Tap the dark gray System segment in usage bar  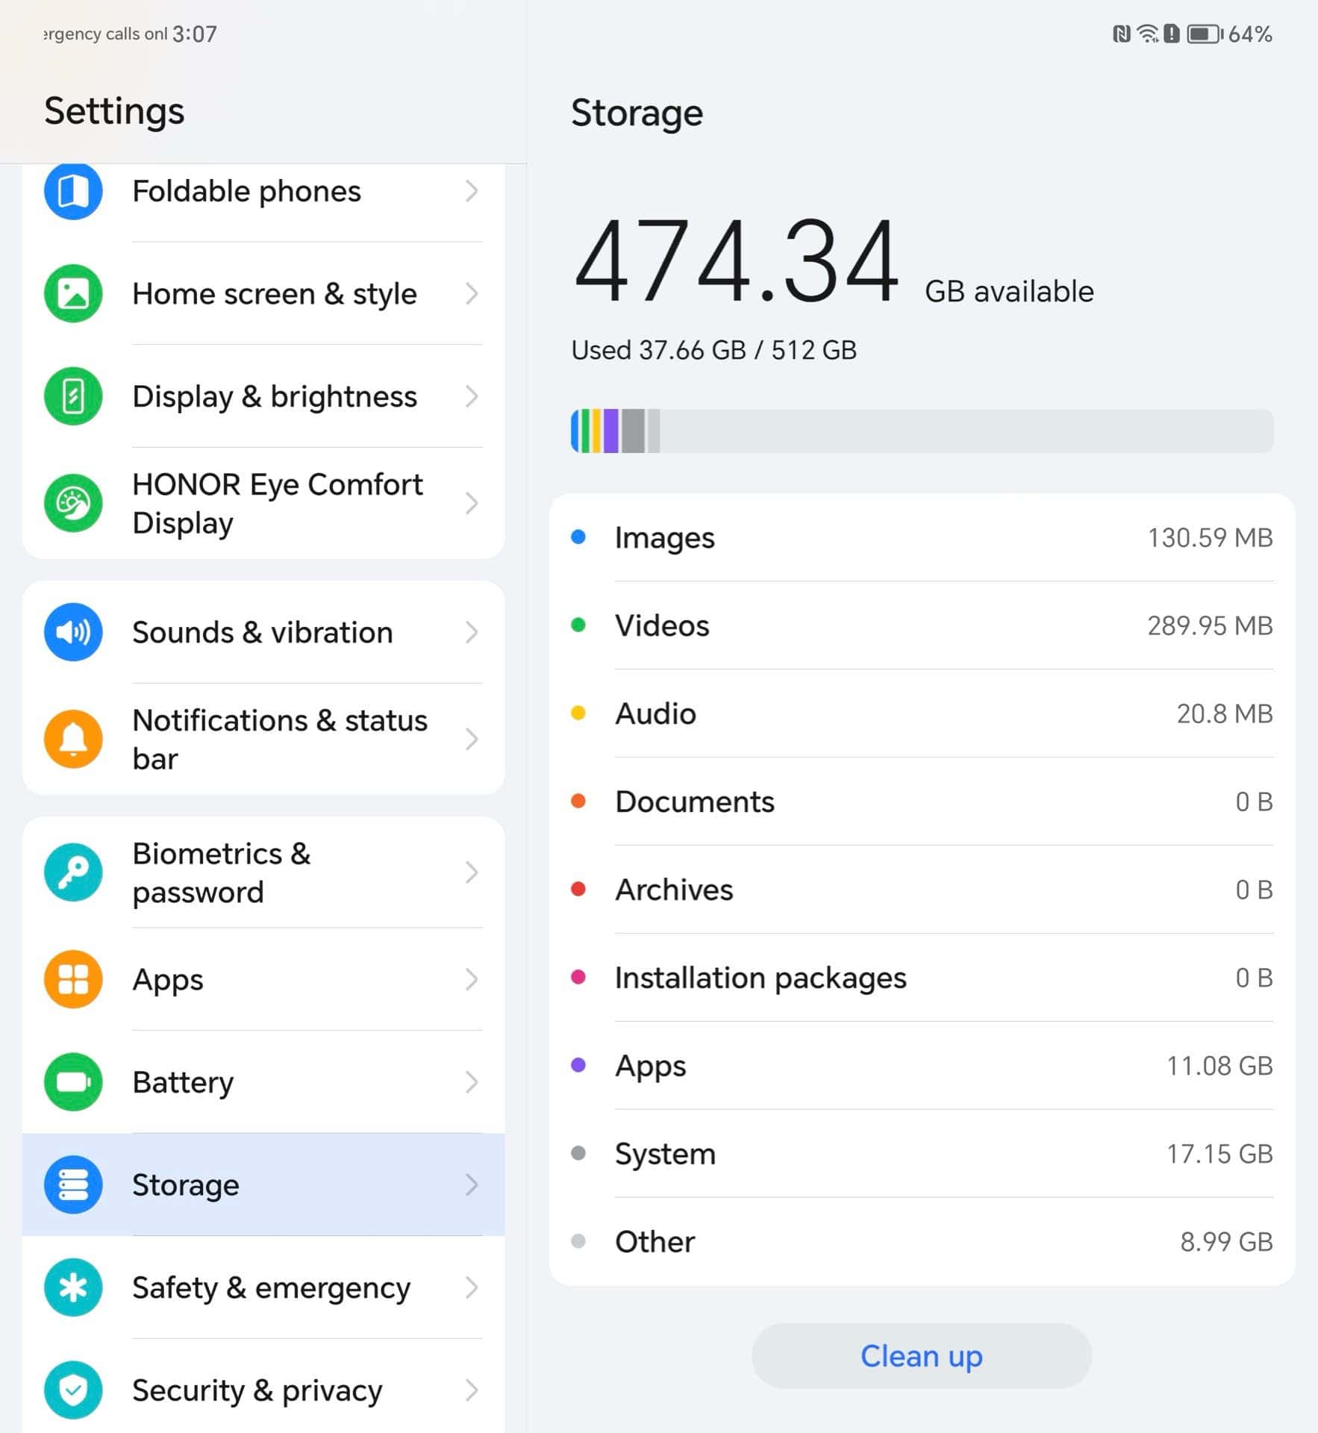coord(633,431)
